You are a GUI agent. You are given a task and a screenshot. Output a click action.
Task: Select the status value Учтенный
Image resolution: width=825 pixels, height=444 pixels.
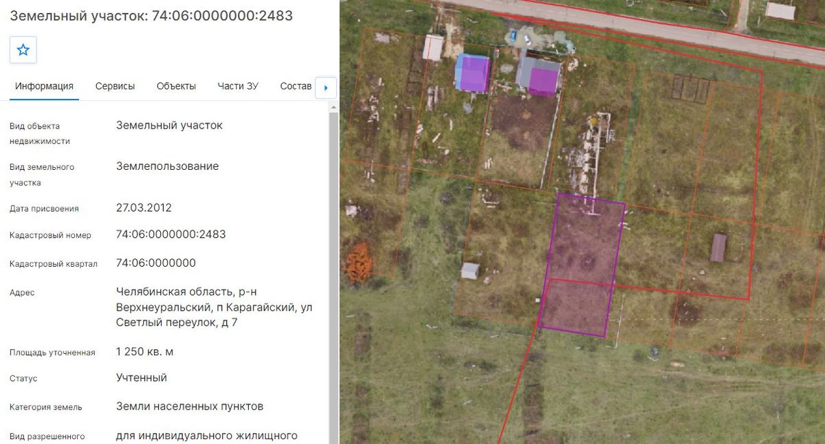(142, 377)
